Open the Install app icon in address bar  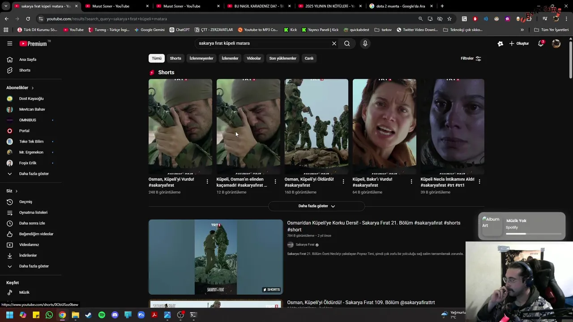point(430,19)
